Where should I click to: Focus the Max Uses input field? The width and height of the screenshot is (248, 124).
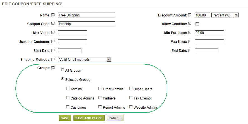209,42
